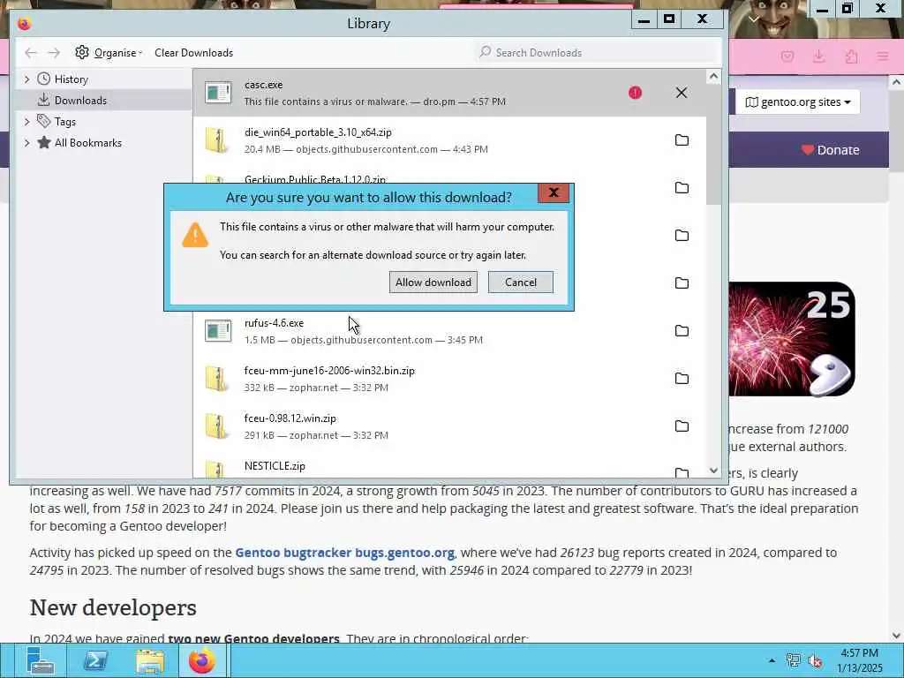Click the Firefox taskbar icon
The height and width of the screenshot is (678, 904).
(202, 660)
